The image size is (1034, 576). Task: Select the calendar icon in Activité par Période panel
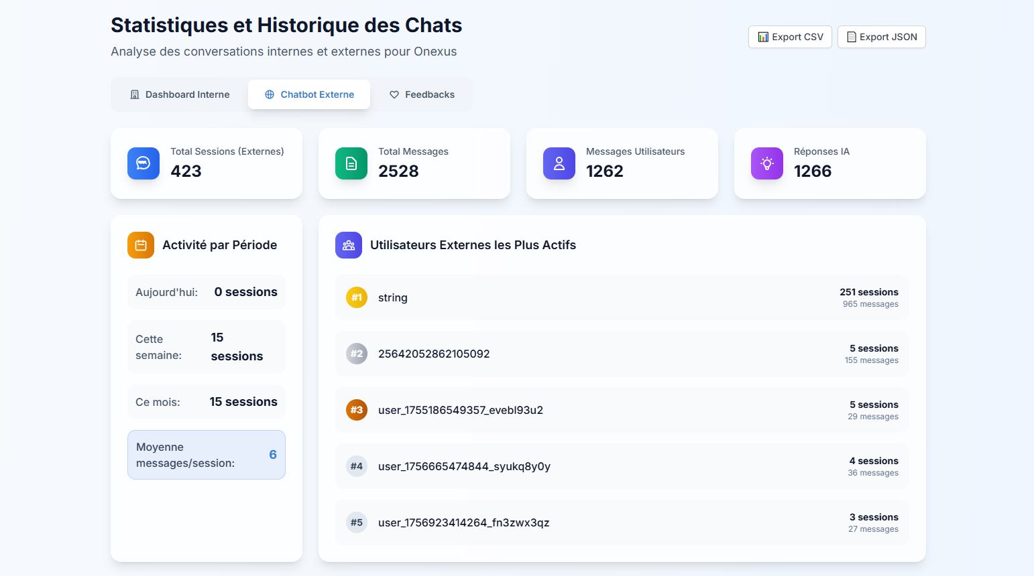coord(140,244)
